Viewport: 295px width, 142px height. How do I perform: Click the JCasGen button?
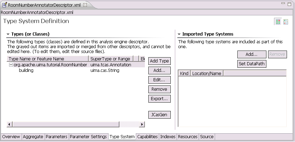(160, 114)
